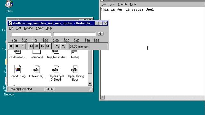
Task: Stop the Skrillex track playback
Action: click(x=17, y=46)
